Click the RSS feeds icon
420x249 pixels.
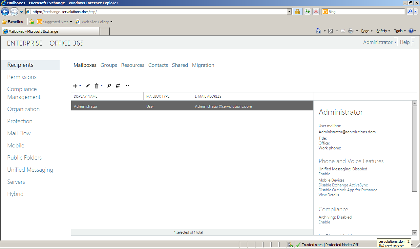point(330,31)
